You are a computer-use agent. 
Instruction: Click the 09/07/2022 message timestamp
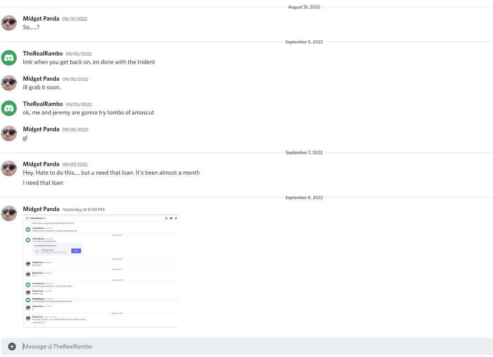tap(75, 165)
